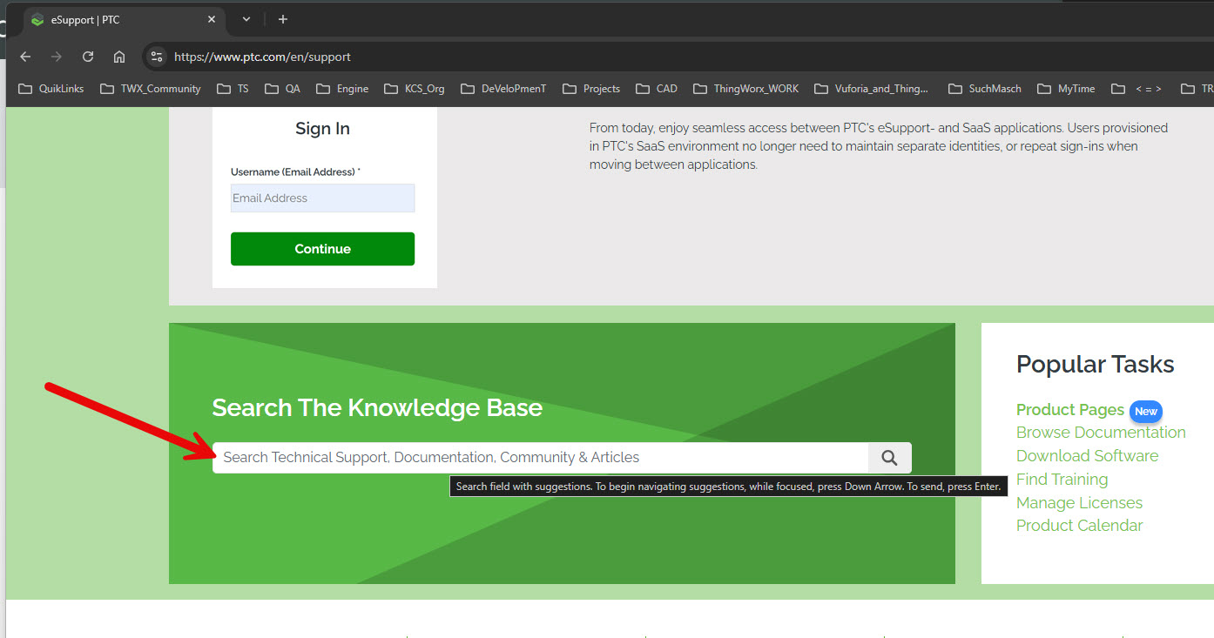Open a new browser tab
Screen dimensions: 1214x638
282,19
